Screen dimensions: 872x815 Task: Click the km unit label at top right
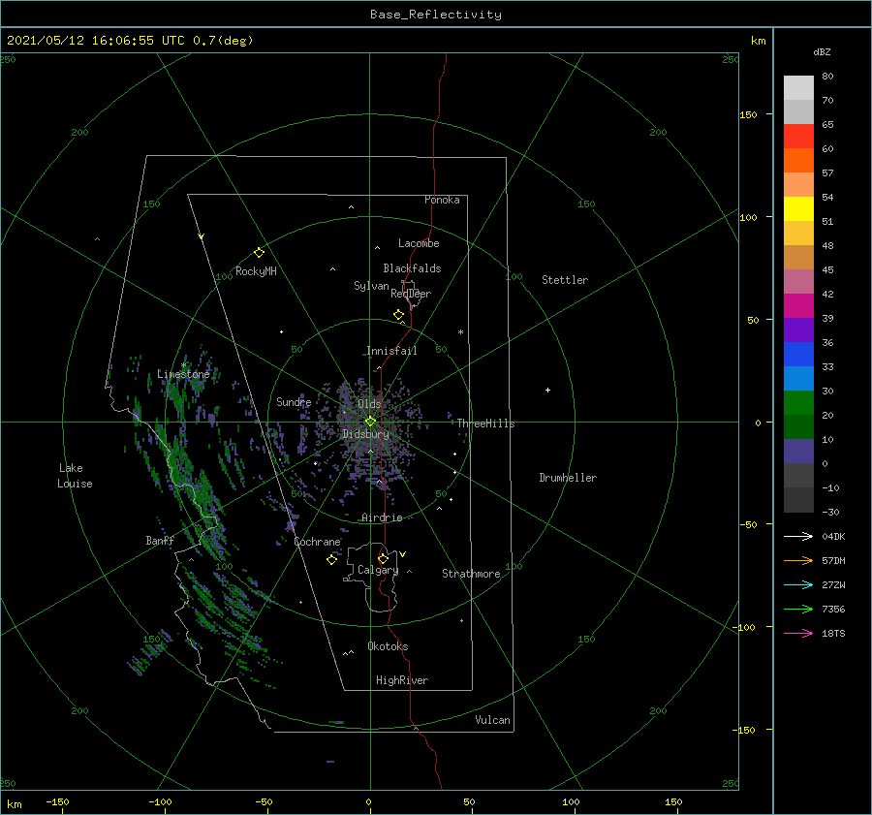758,41
